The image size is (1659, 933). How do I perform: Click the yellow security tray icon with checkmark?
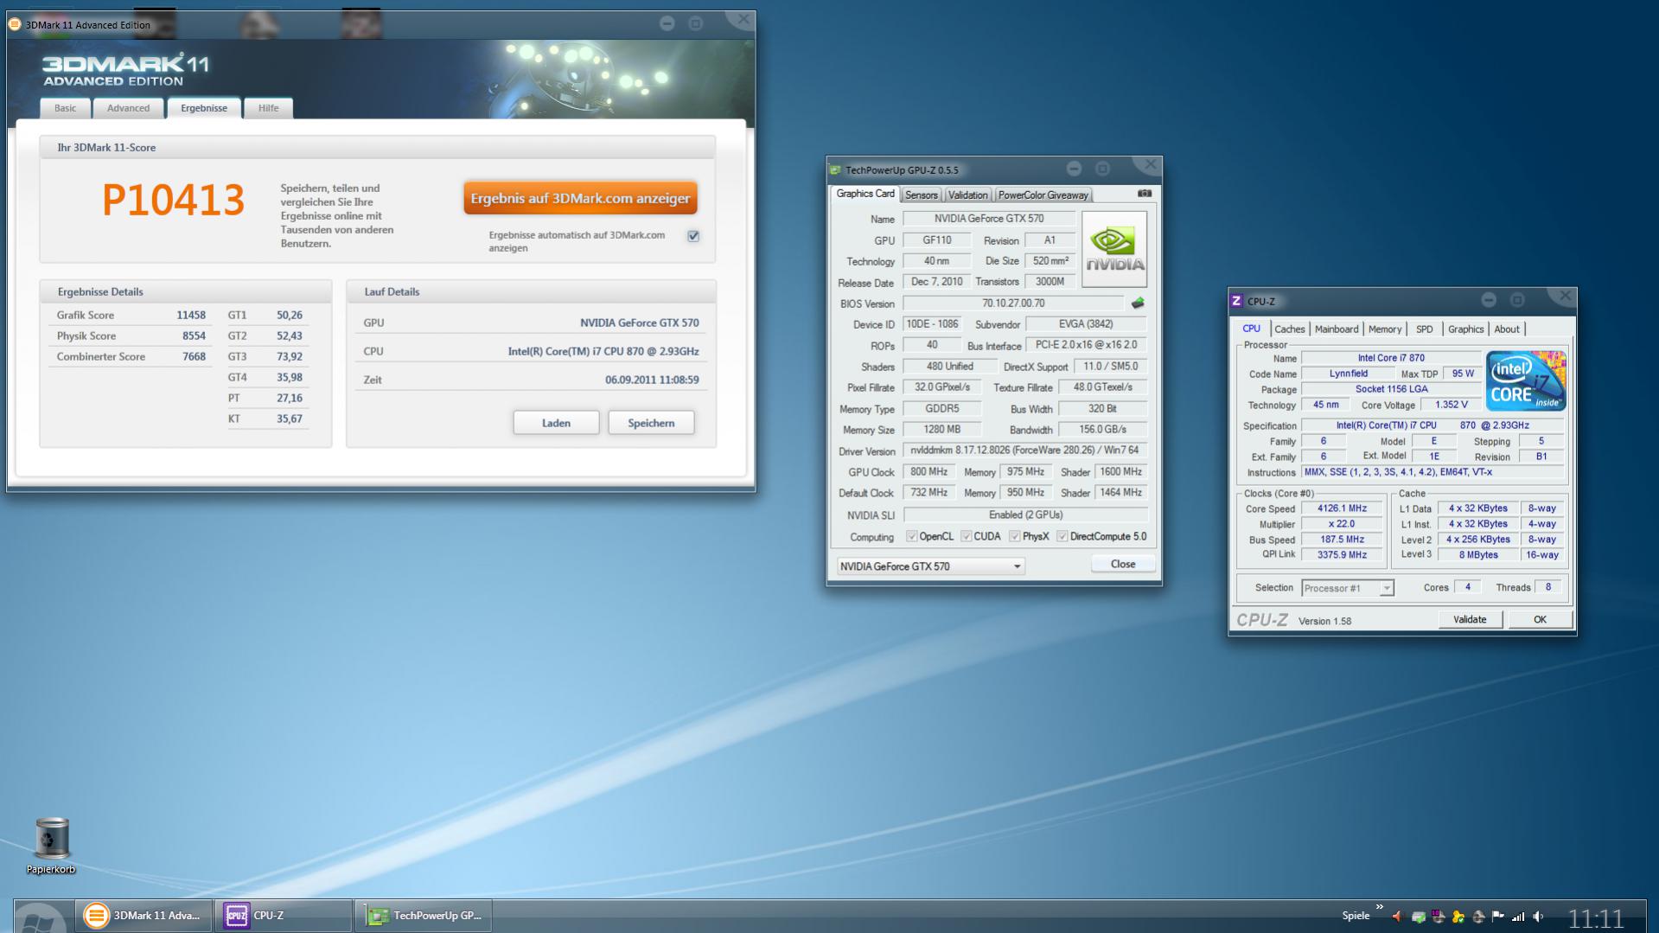coord(1458,917)
